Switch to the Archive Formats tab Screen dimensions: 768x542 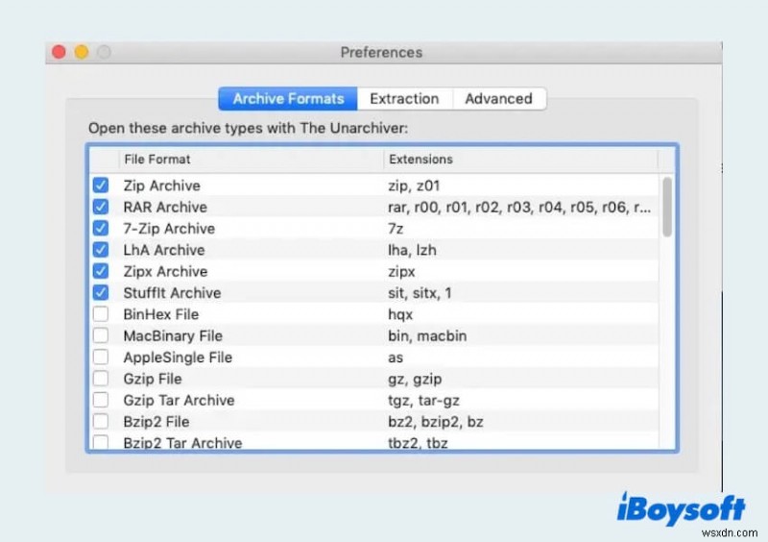(288, 99)
